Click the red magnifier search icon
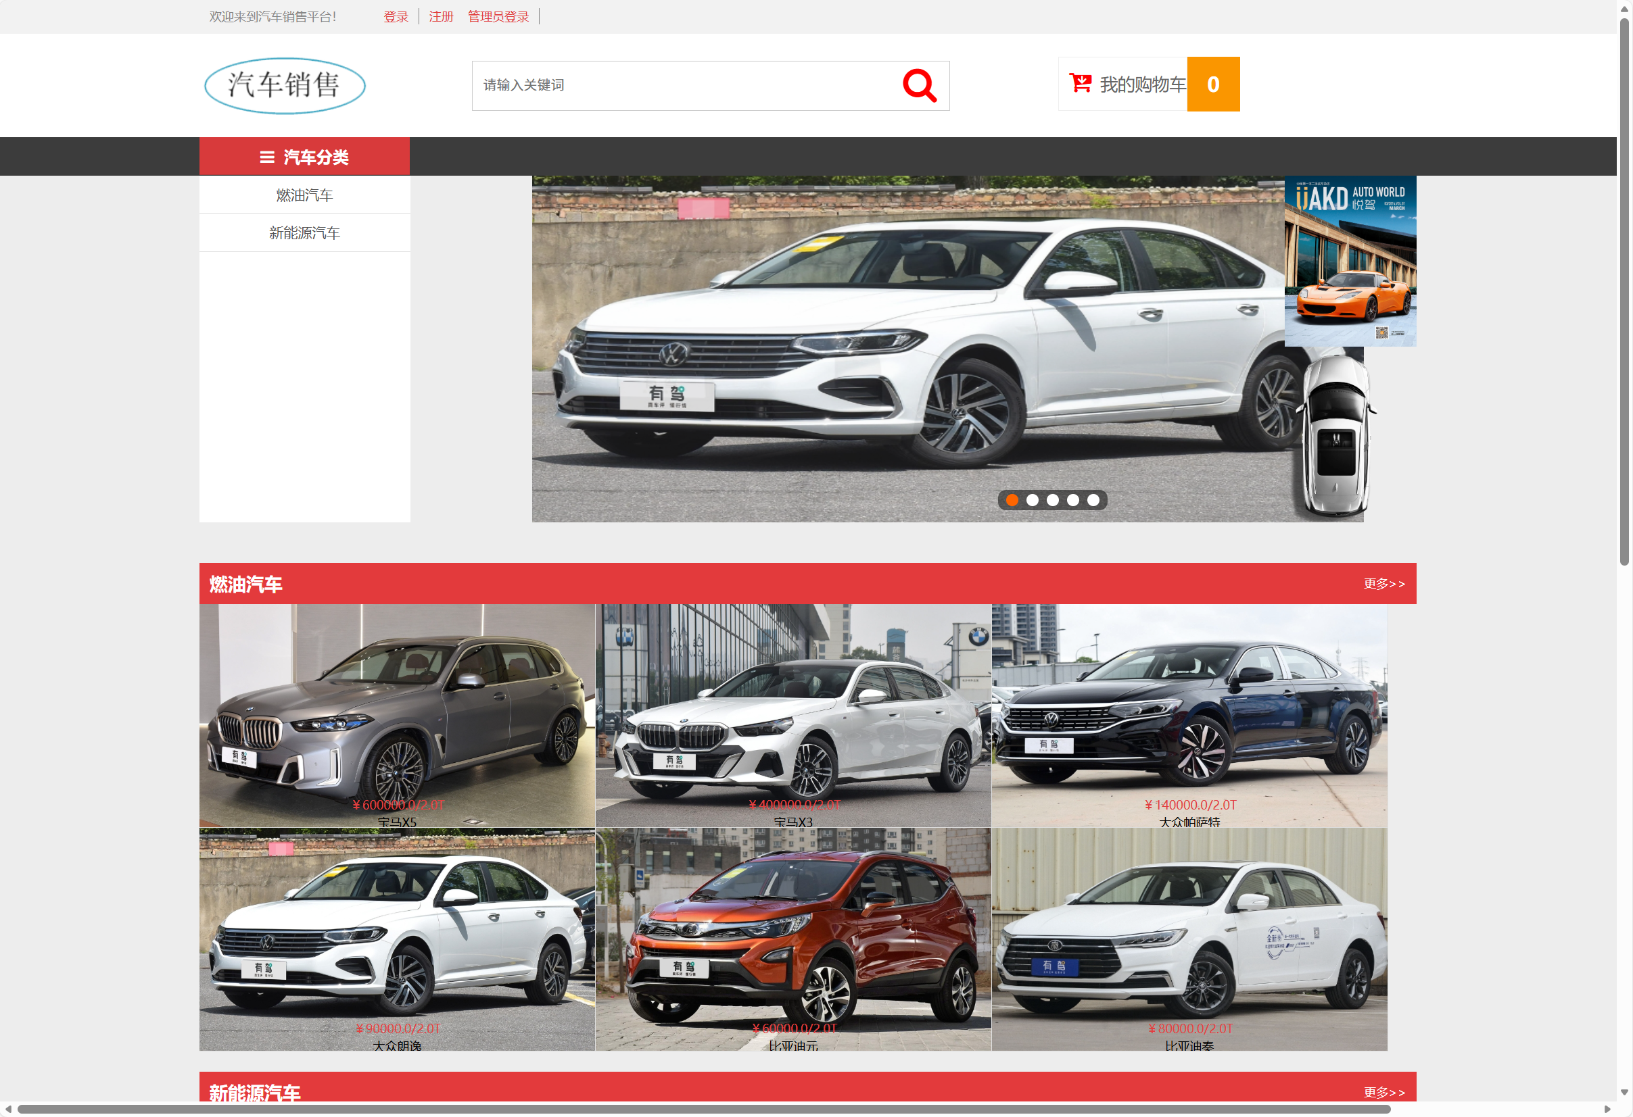This screenshot has width=1633, height=1117. pos(919,86)
